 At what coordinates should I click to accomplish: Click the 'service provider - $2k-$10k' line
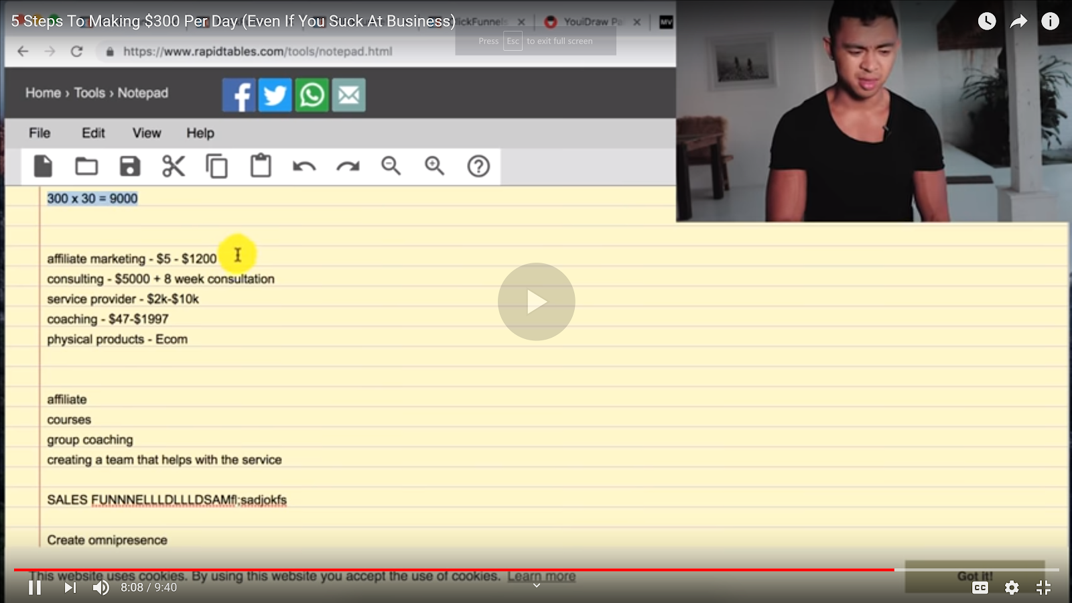pyautogui.click(x=123, y=299)
